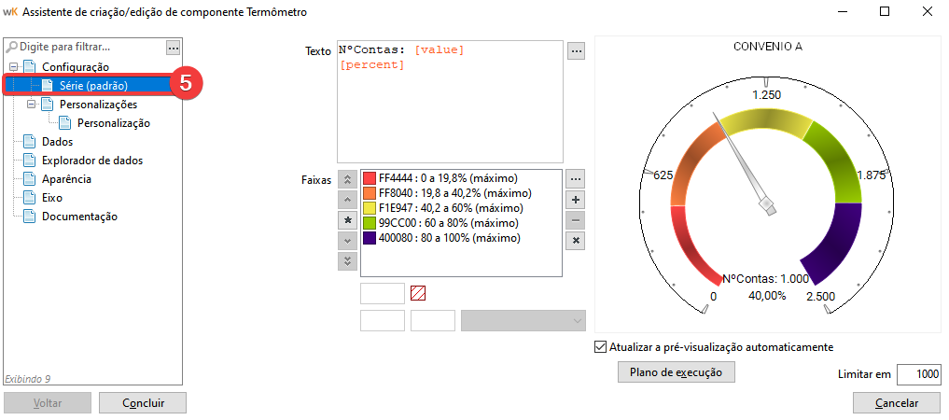Click the Concluir button
Image resolution: width=949 pixels, height=420 pixels.
[x=143, y=403]
